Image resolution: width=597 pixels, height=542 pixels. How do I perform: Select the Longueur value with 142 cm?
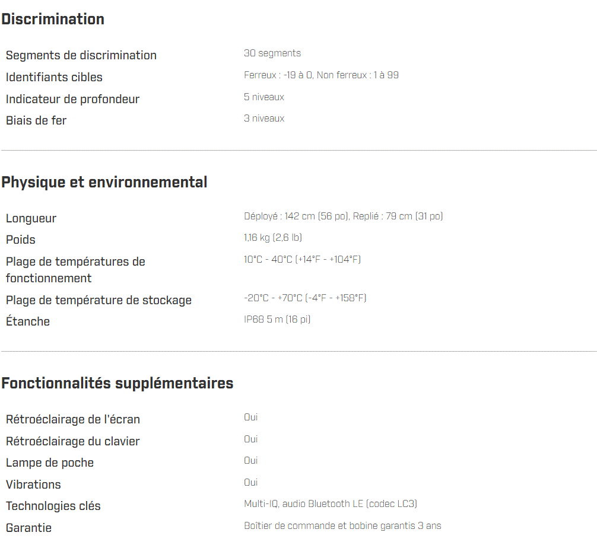point(343,216)
